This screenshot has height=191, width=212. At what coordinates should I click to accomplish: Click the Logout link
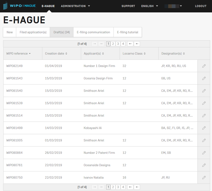pyautogui.click(x=201, y=6)
